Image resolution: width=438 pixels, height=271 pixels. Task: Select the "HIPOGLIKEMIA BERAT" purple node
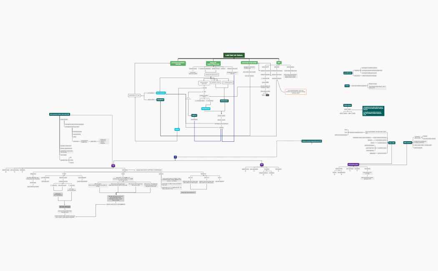353,164
